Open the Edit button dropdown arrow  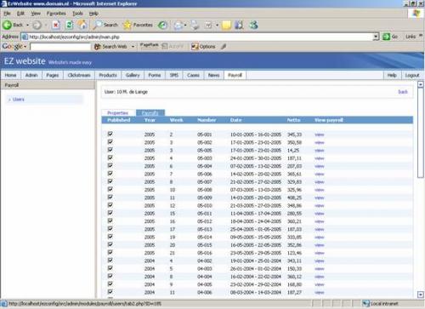[217, 26]
